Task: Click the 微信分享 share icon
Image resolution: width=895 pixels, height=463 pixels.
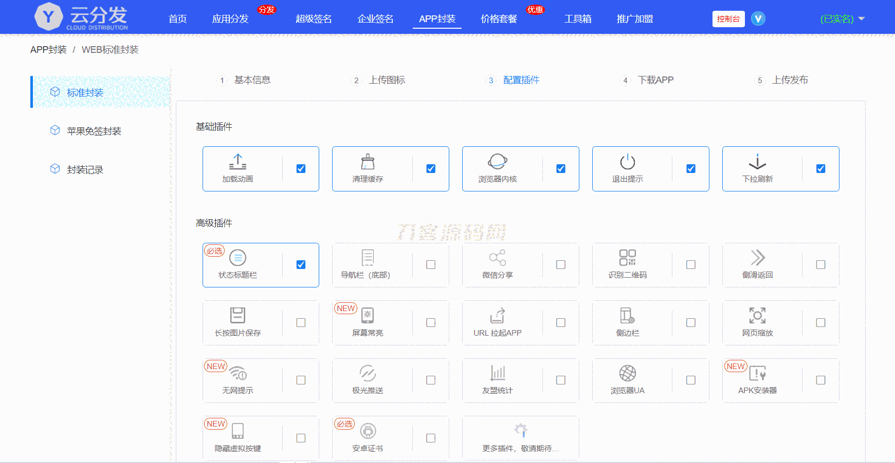Action: click(x=498, y=258)
